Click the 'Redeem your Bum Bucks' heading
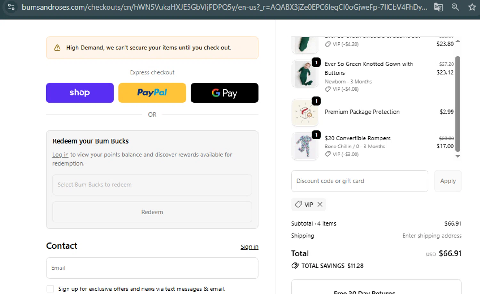480x294 pixels. tap(91, 141)
